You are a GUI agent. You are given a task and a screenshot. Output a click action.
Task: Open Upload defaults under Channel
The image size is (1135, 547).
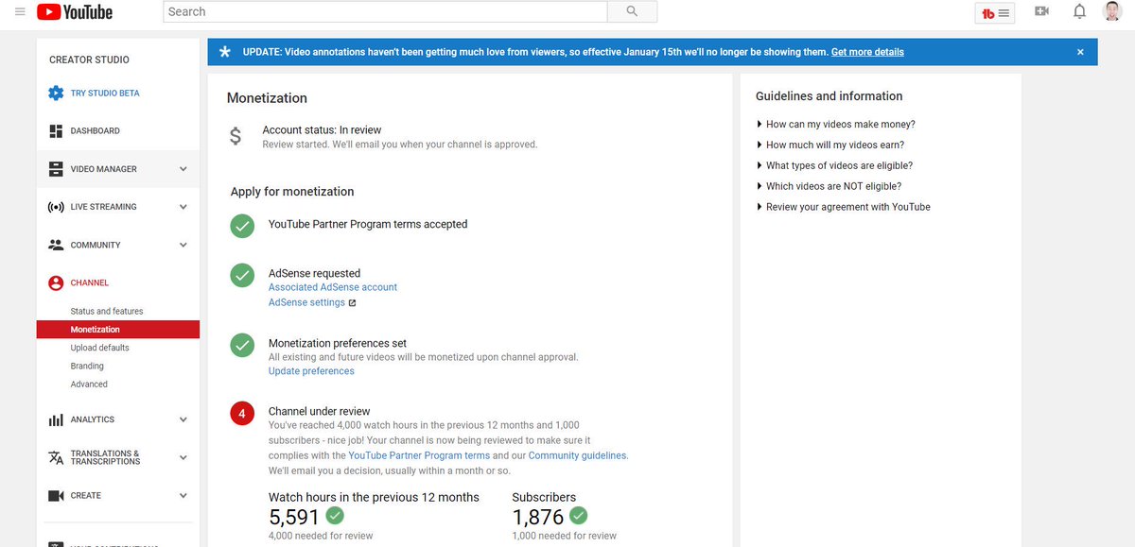99,348
